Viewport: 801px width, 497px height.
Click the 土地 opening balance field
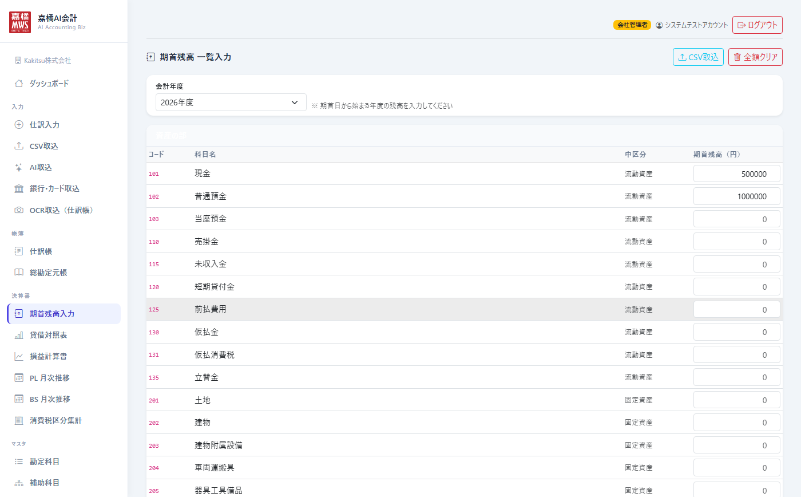click(737, 400)
